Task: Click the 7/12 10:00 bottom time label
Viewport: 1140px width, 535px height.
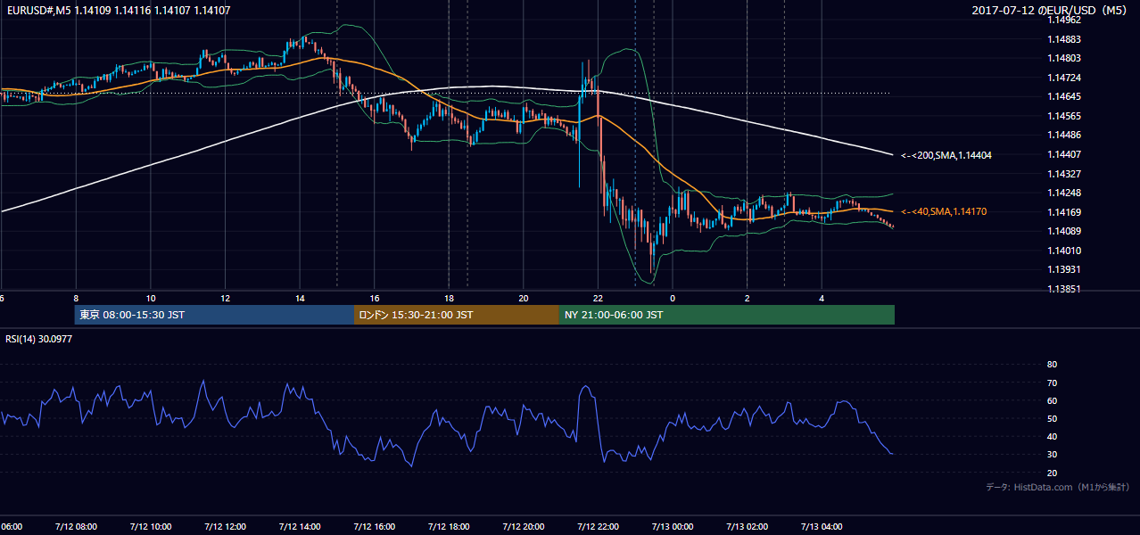Action: point(150,526)
